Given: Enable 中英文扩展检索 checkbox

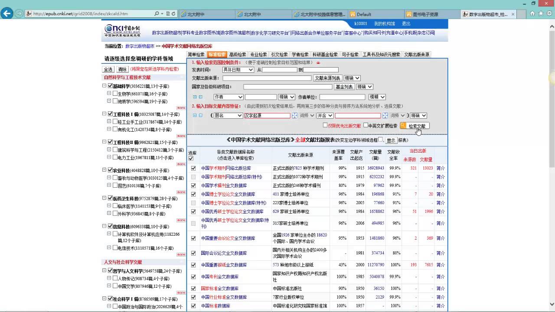Looking at the screenshot, I should point(366,126).
